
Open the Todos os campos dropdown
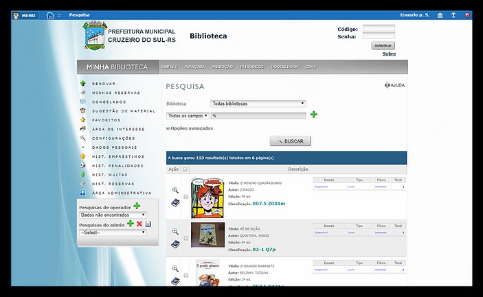[188, 115]
